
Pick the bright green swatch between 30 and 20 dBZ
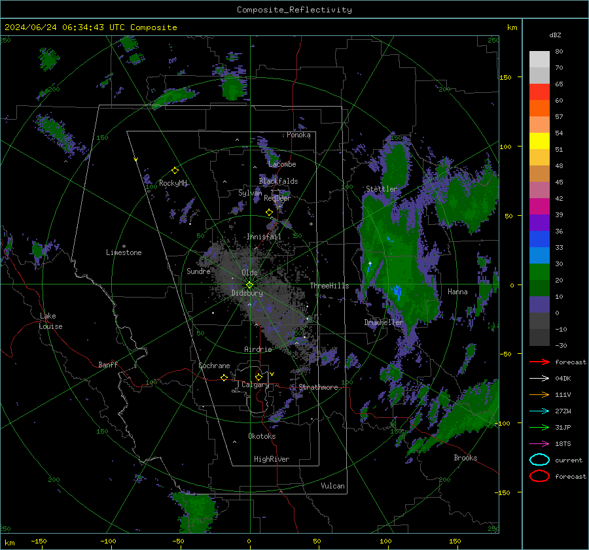(x=539, y=272)
